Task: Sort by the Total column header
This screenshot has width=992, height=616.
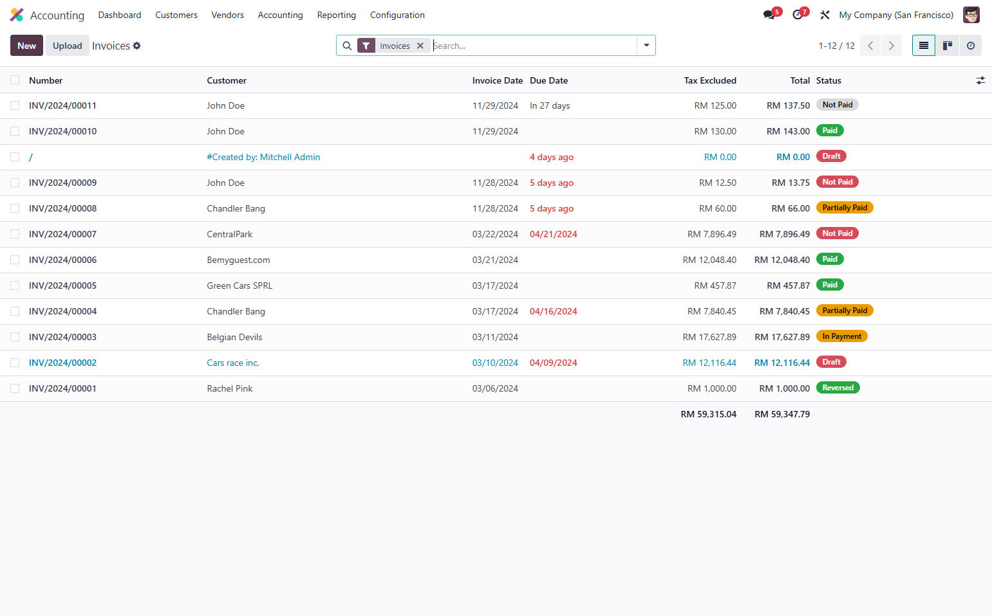Action: 800,80
